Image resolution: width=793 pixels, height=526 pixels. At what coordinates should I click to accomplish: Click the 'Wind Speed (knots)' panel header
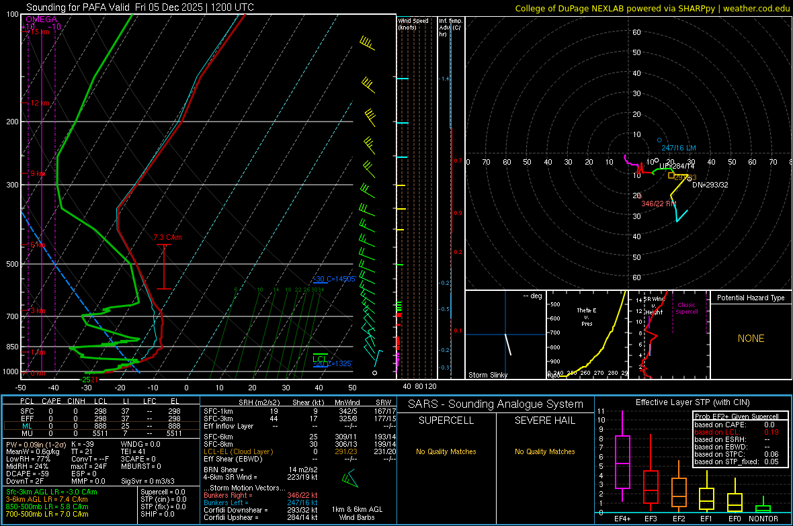click(413, 24)
